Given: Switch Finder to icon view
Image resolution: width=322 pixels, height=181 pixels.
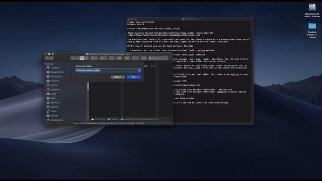Looking at the screenshot, I should pos(72,58).
